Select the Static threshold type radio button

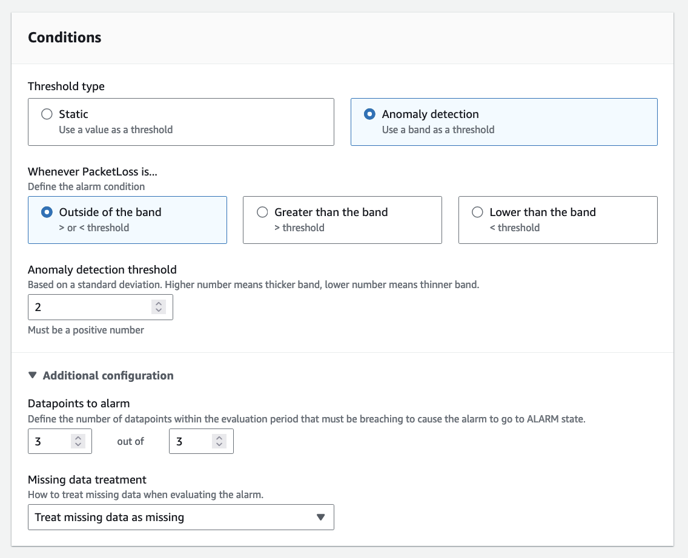tap(46, 114)
